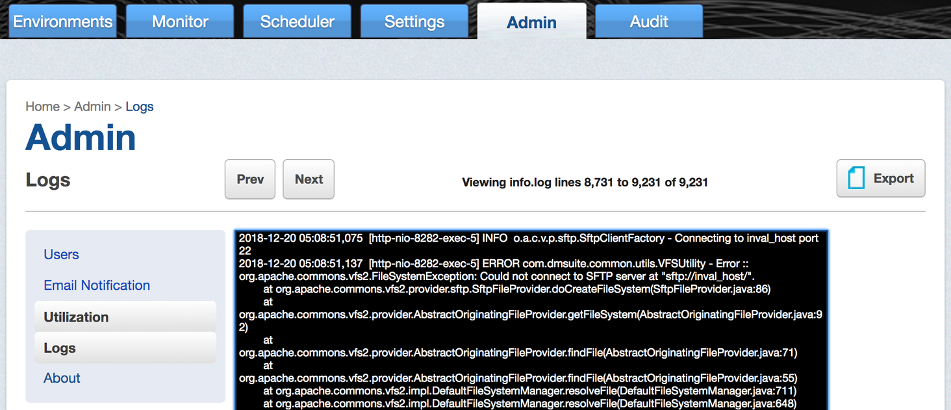Navigate to Home via breadcrumb

tap(43, 107)
